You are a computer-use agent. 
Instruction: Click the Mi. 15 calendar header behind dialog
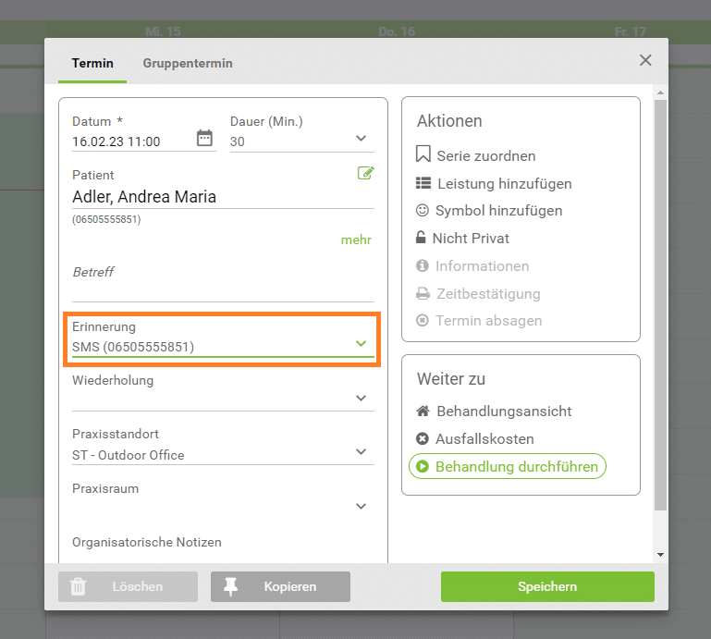coord(163,31)
